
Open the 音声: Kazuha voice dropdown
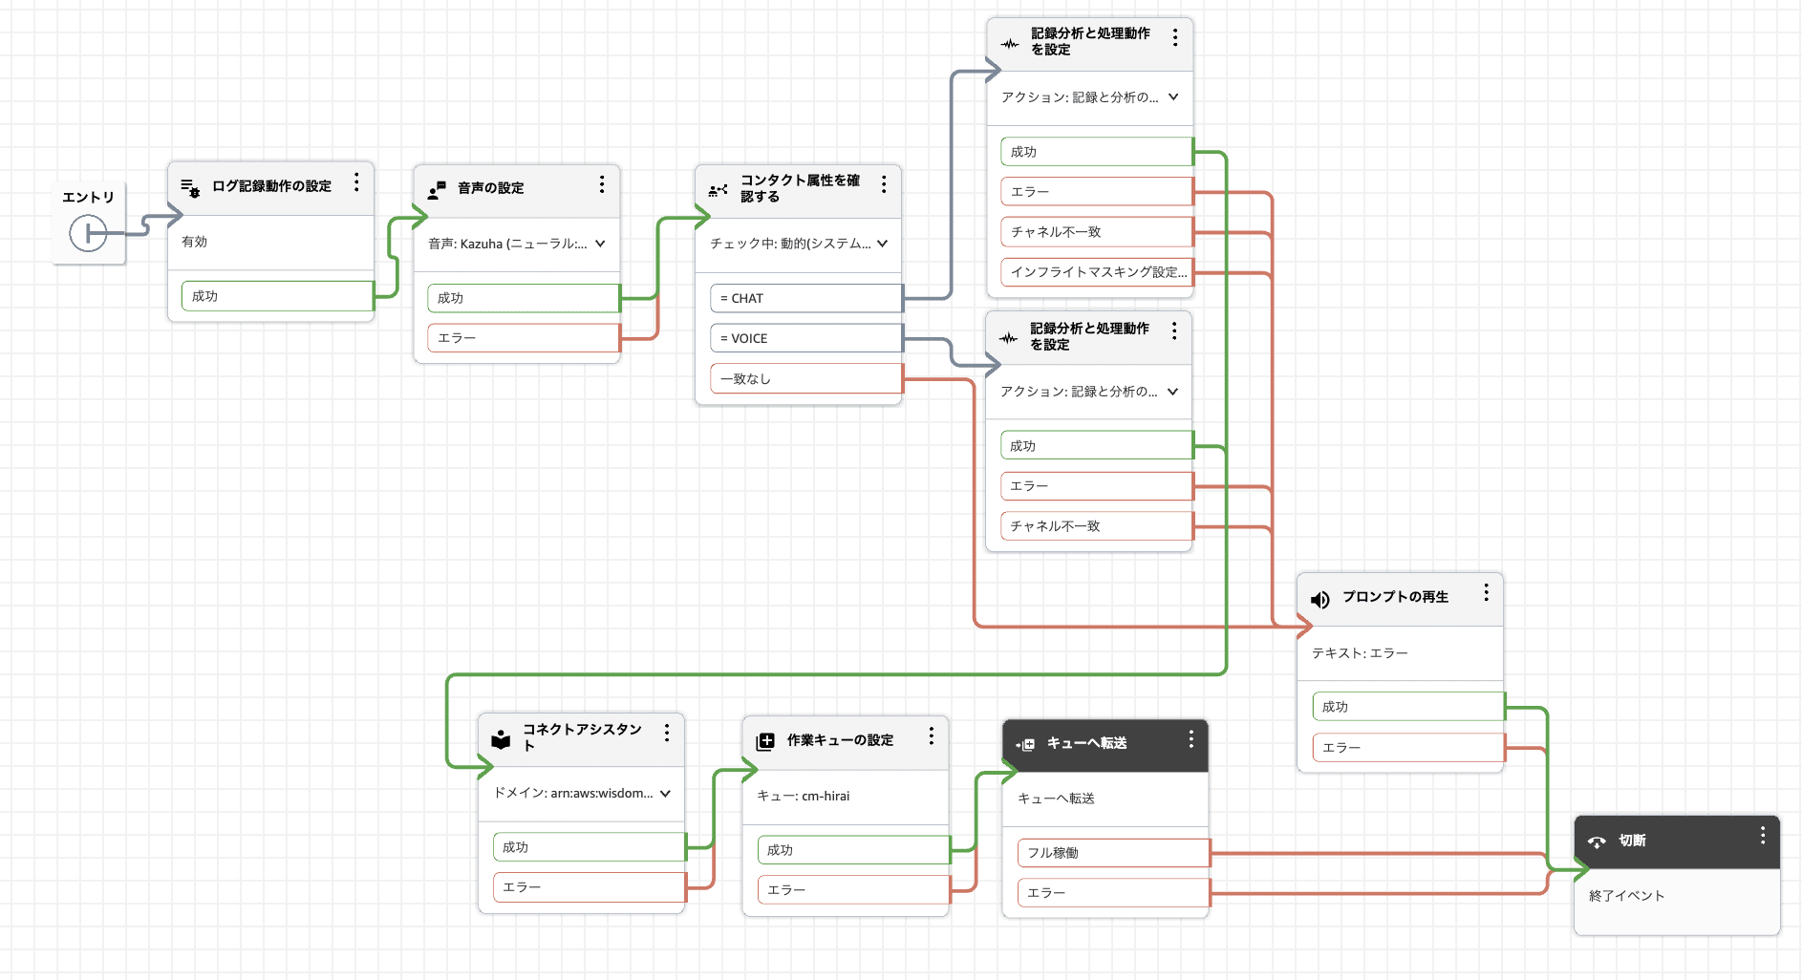click(601, 245)
